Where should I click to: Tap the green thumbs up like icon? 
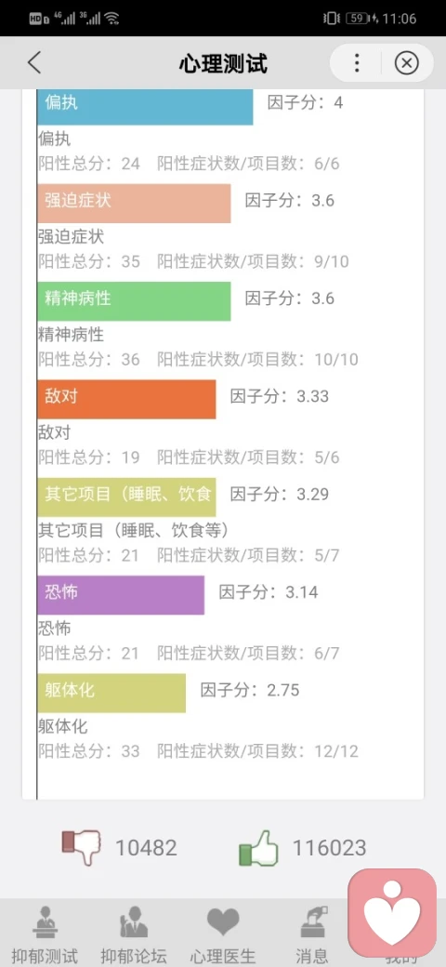coord(258,848)
